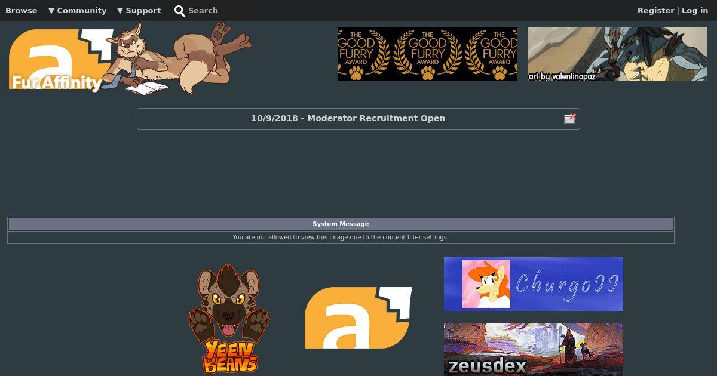Open the Moderator Recruitment Open announcement
717x376 pixels.
click(348, 118)
